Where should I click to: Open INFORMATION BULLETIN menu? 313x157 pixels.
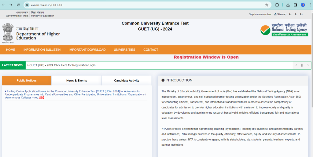[x=42, y=50]
